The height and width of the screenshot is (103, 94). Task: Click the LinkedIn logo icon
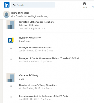pos(7,5)
